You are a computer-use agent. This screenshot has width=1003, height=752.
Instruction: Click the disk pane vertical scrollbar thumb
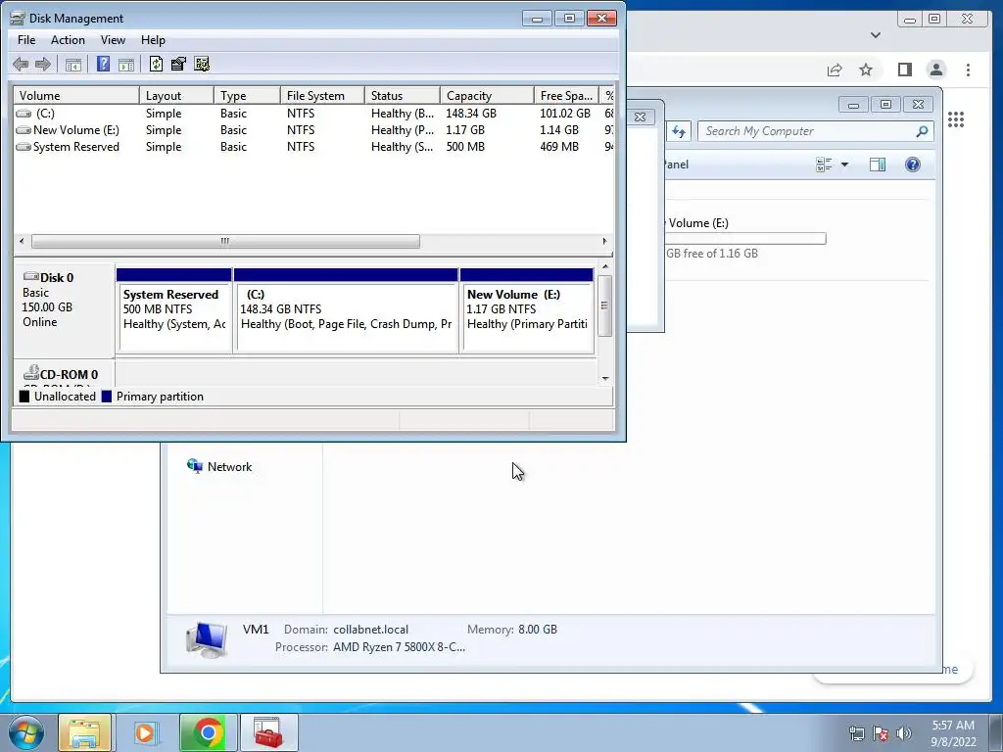click(605, 305)
